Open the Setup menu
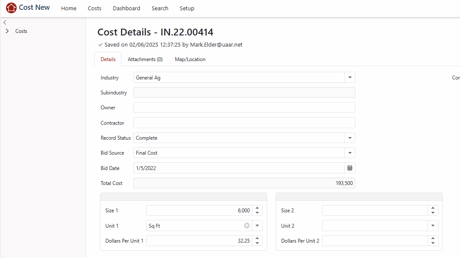460x258 pixels. coord(187,9)
